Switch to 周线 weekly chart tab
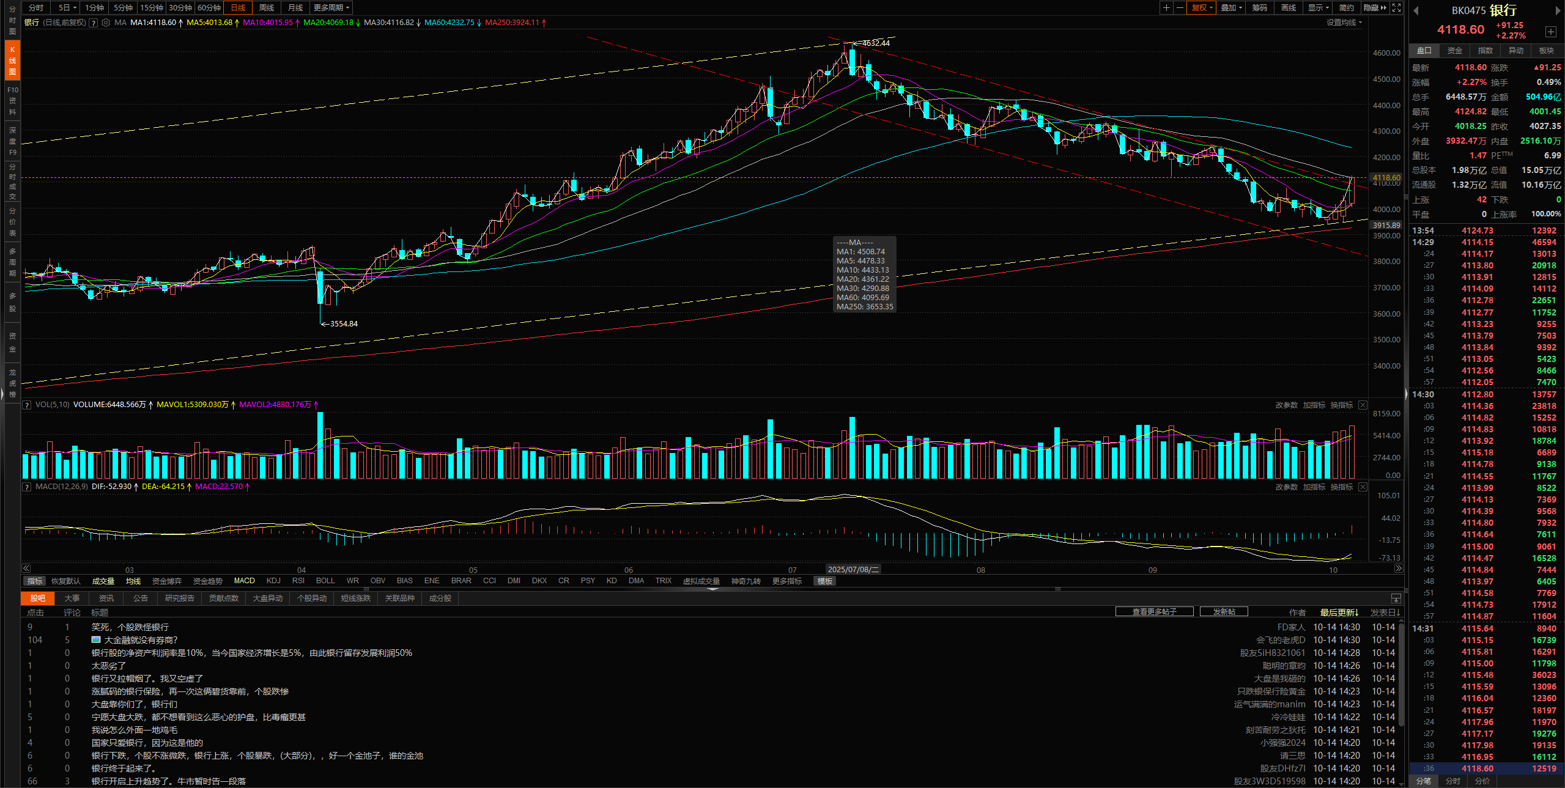Image resolution: width=1565 pixels, height=788 pixels. point(266,8)
